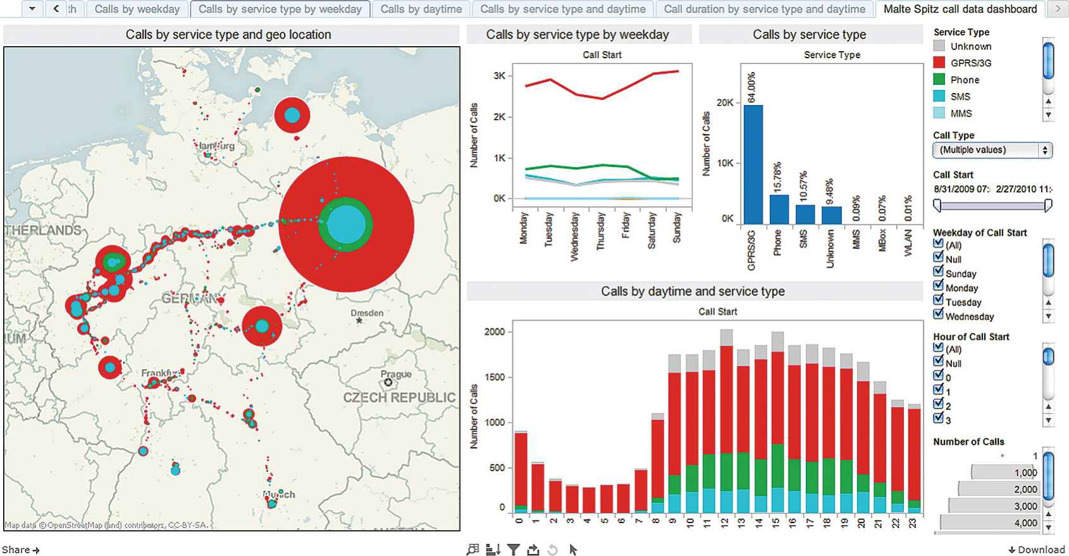
Task: Click the funnel filter icon
Action: pyautogui.click(x=514, y=550)
